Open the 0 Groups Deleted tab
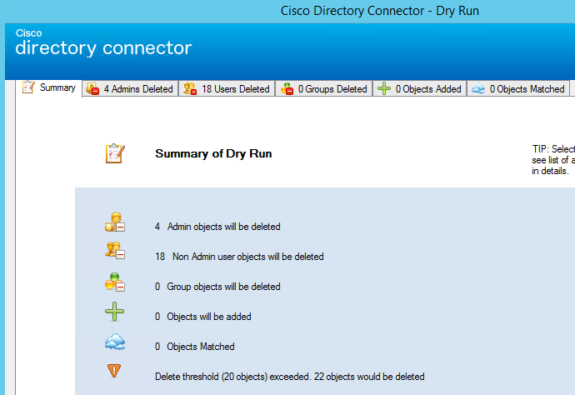The image size is (575, 395). (324, 89)
